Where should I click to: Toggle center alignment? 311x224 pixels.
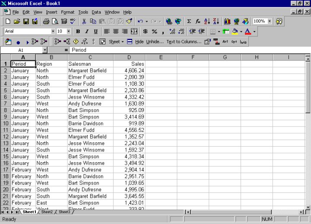[x=116, y=32]
